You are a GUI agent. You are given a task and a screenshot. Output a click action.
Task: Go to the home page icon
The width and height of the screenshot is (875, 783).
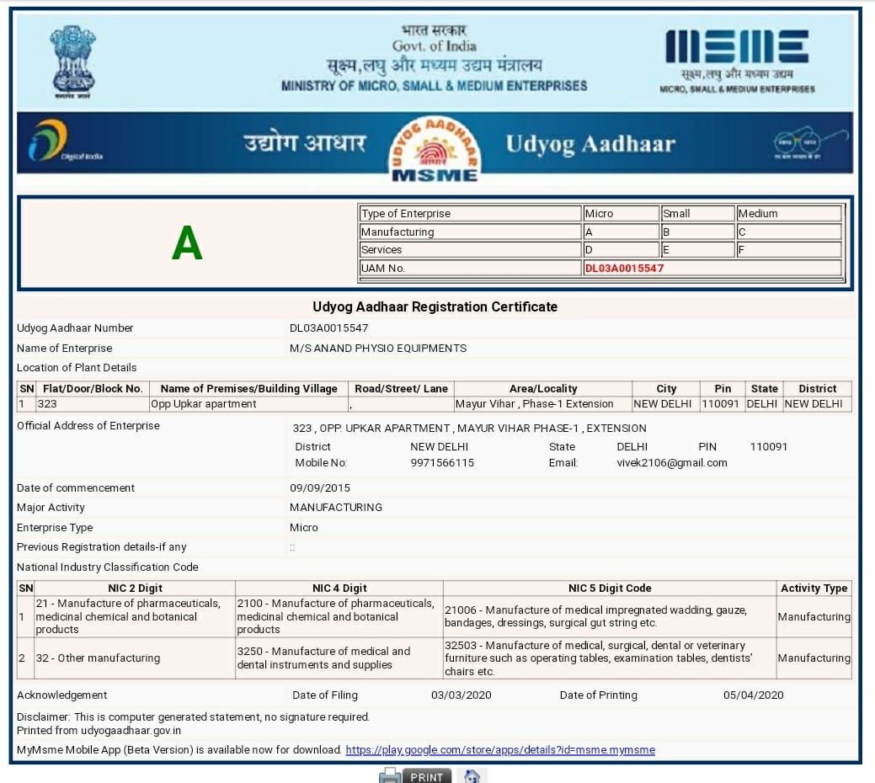coord(472,775)
